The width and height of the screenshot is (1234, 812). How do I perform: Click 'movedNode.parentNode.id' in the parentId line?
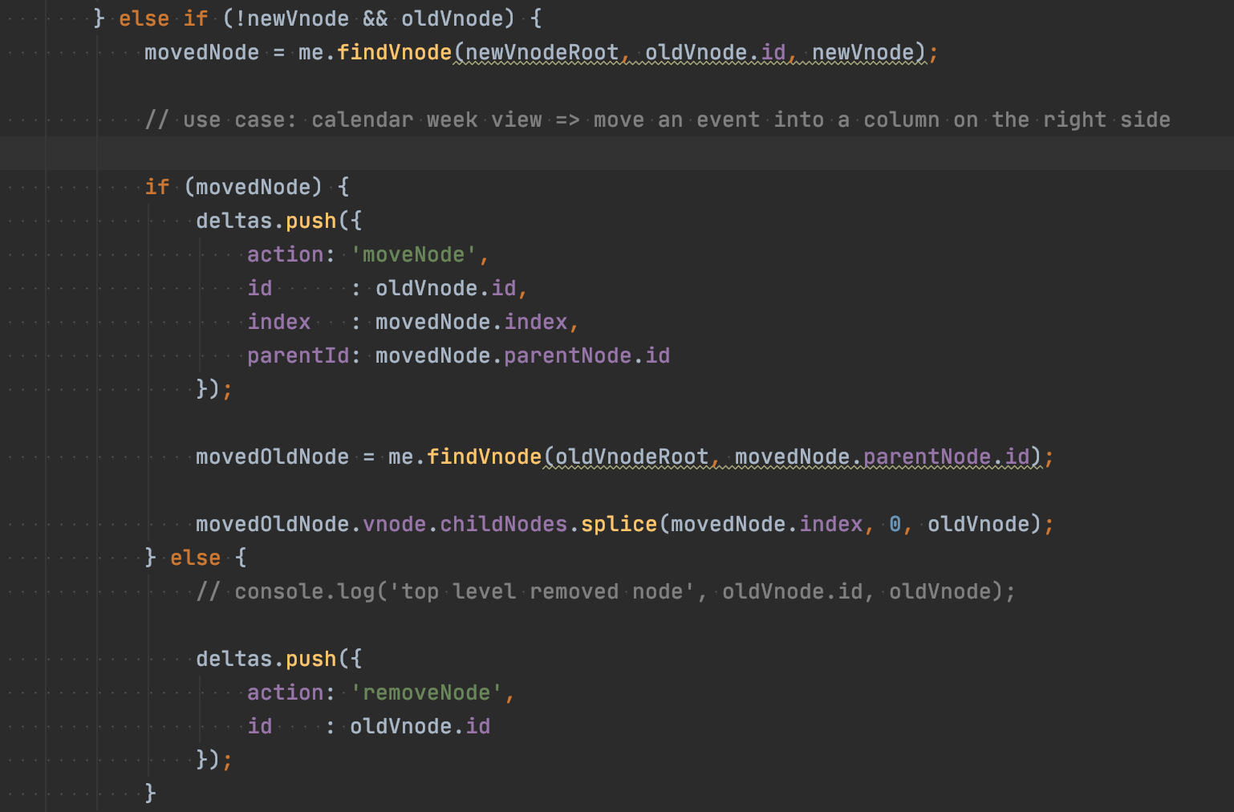(x=522, y=355)
